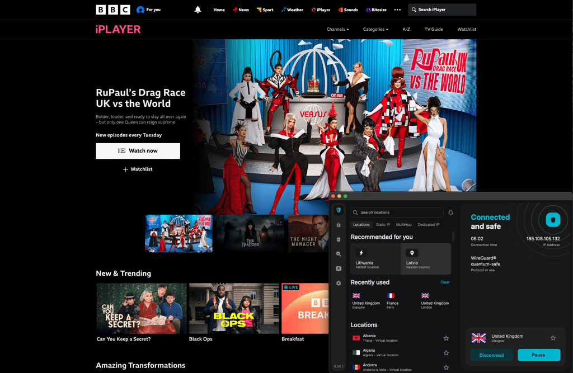
Task: Clear the recently used locations
Action: (445, 282)
